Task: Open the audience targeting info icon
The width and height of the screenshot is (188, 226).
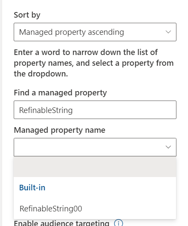Action: click(119, 223)
